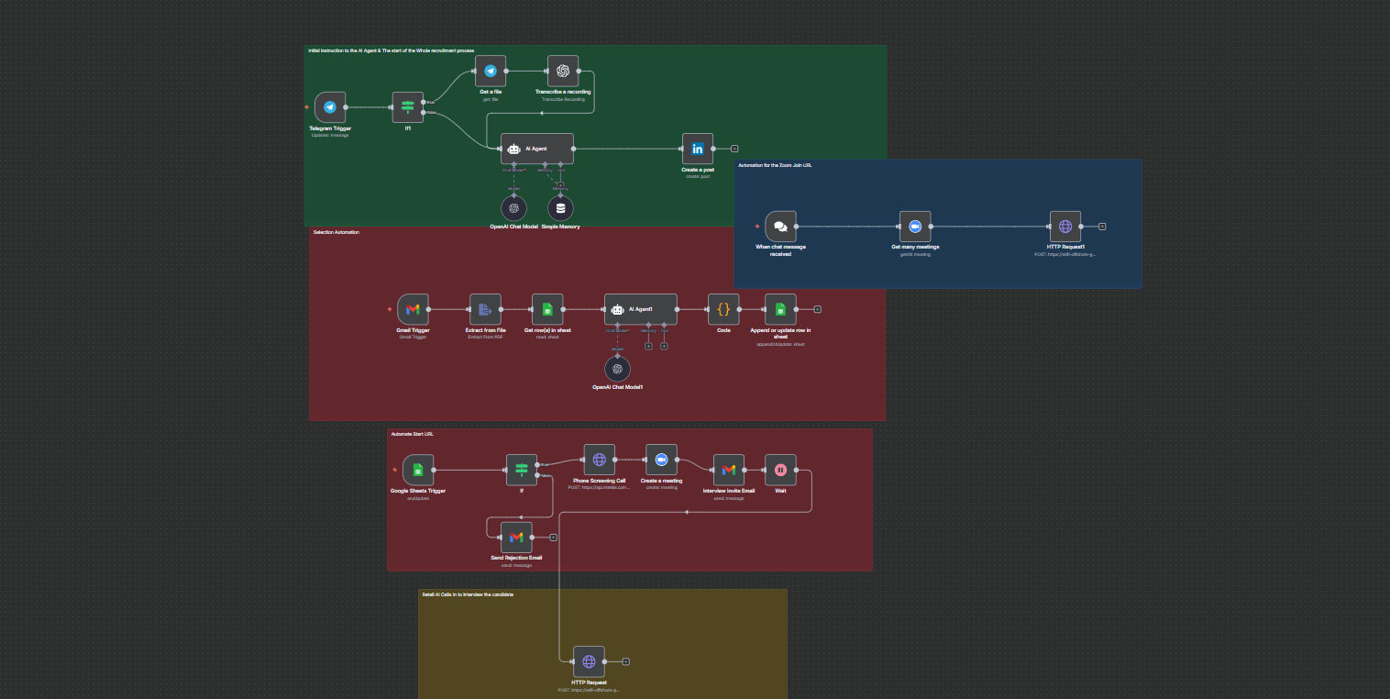Open the Code node

click(723, 309)
